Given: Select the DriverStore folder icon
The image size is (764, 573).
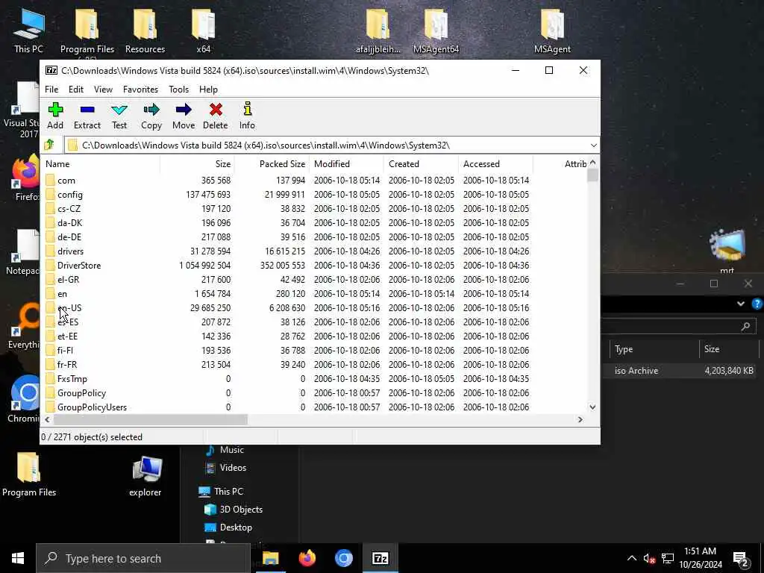Looking at the screenshot, I should point(50,265).
